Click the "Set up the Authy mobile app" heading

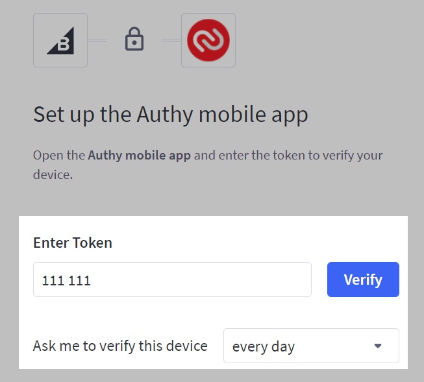(170, 114)
